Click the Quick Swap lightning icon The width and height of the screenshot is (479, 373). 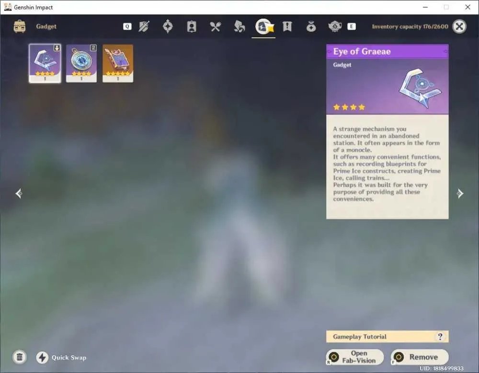(42, 357)
